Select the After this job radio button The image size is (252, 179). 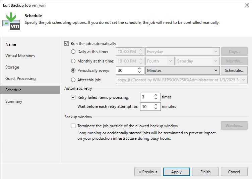click(73, 80)
